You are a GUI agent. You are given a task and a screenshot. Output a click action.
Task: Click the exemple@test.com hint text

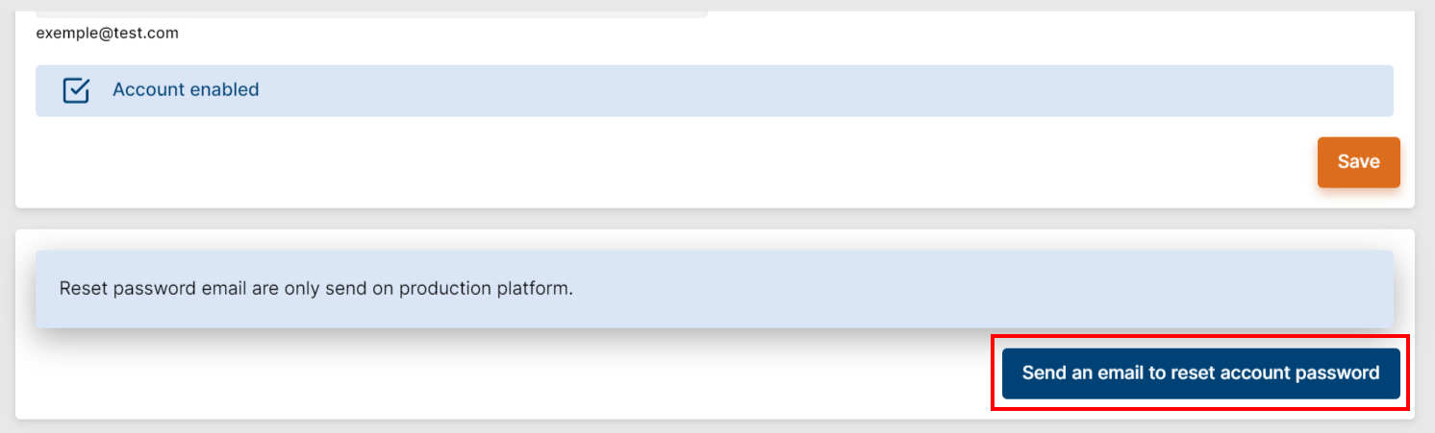pos(108,34)
